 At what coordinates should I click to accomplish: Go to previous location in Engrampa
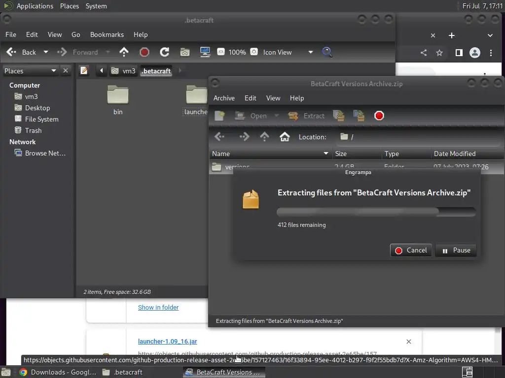point(219,137)
